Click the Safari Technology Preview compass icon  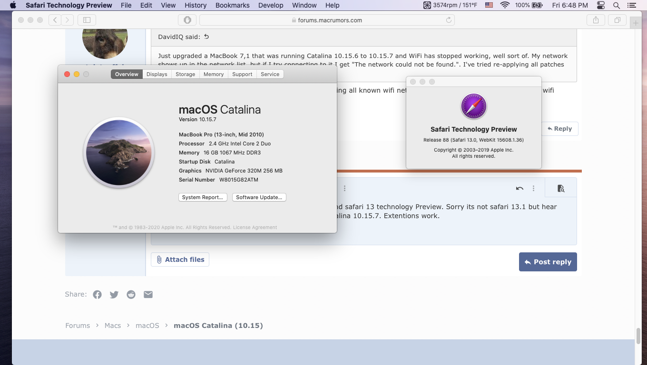coord(474,106)
